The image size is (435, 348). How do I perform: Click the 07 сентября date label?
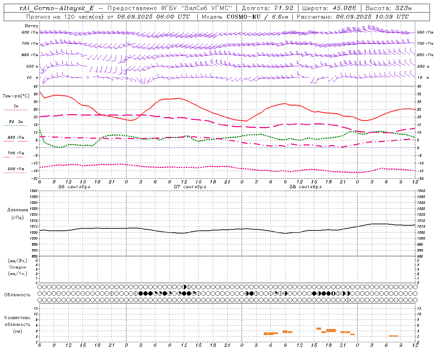190,187
